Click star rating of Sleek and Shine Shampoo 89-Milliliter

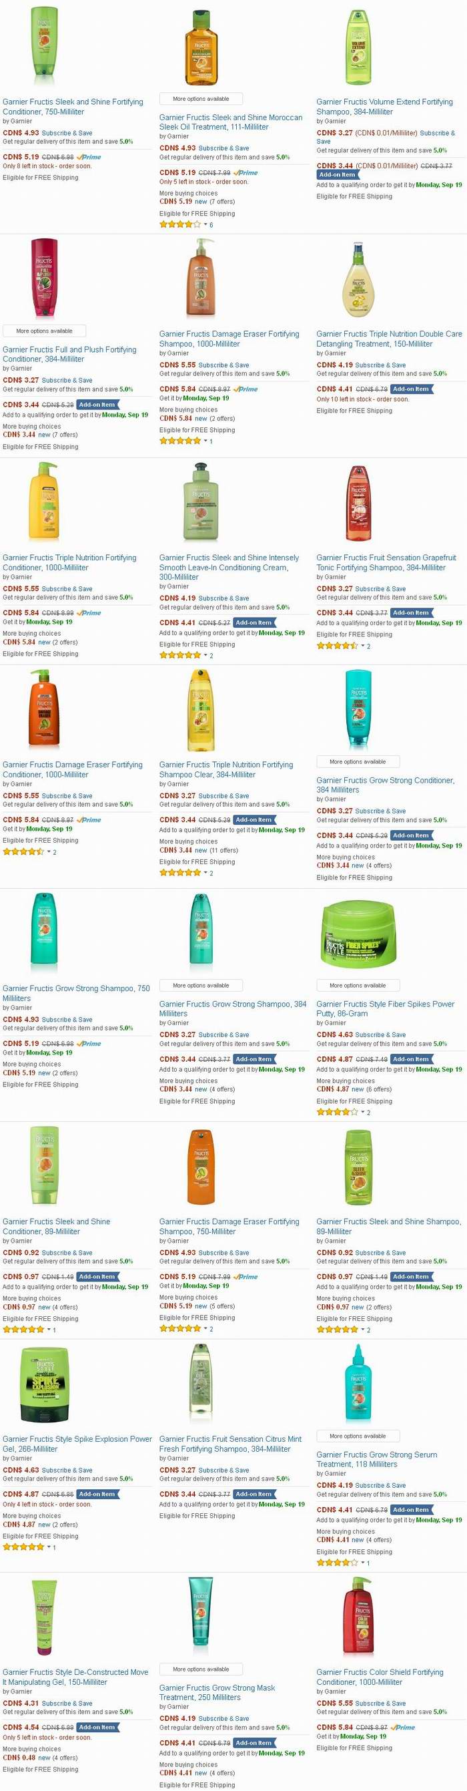click(337, 1329)
